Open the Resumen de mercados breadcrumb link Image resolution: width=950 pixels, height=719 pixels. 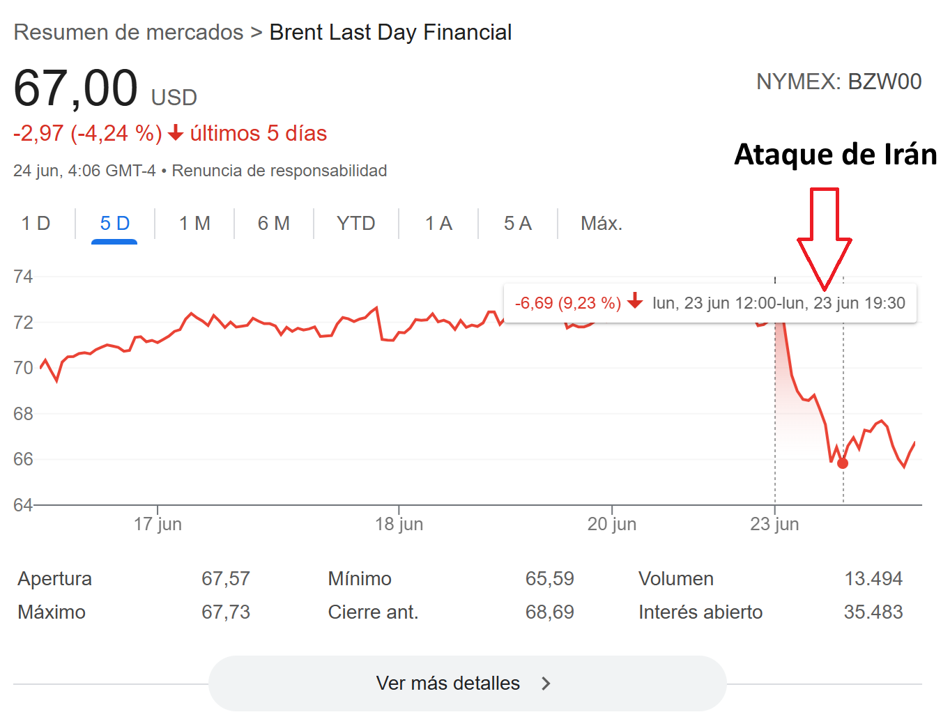point(128,32)
